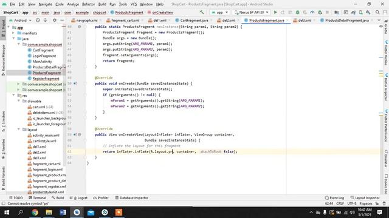Open productstylelist.xml in the project tree
The height and width of the screenshot is (218, 389).
pos(48,192)
